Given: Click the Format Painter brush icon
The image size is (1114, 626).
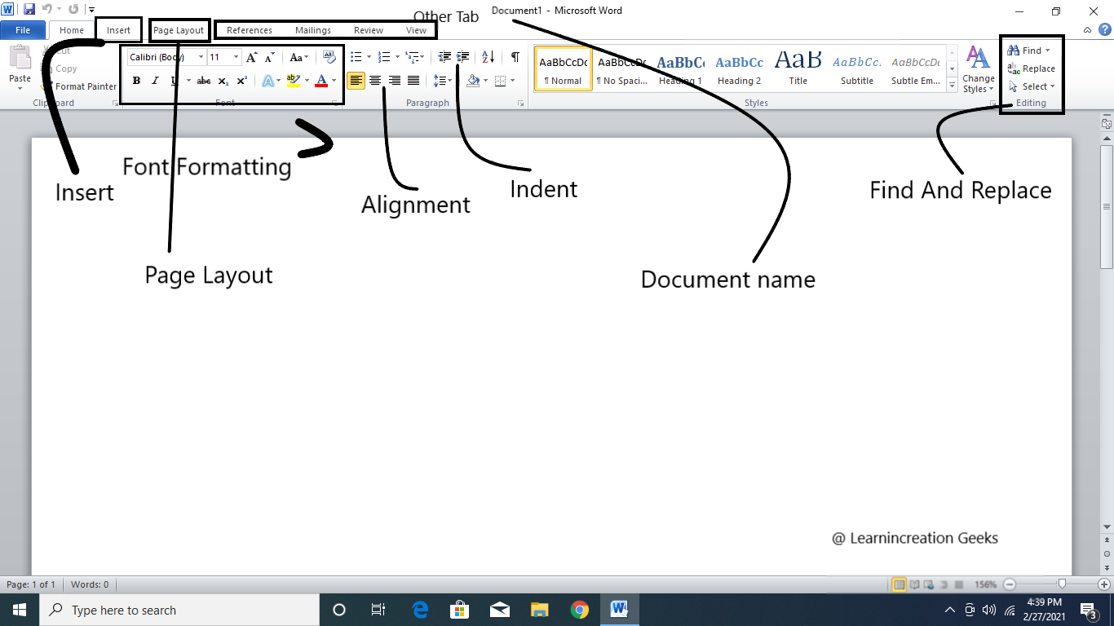Looking at the screenshot, I should (x=47, y=86).
